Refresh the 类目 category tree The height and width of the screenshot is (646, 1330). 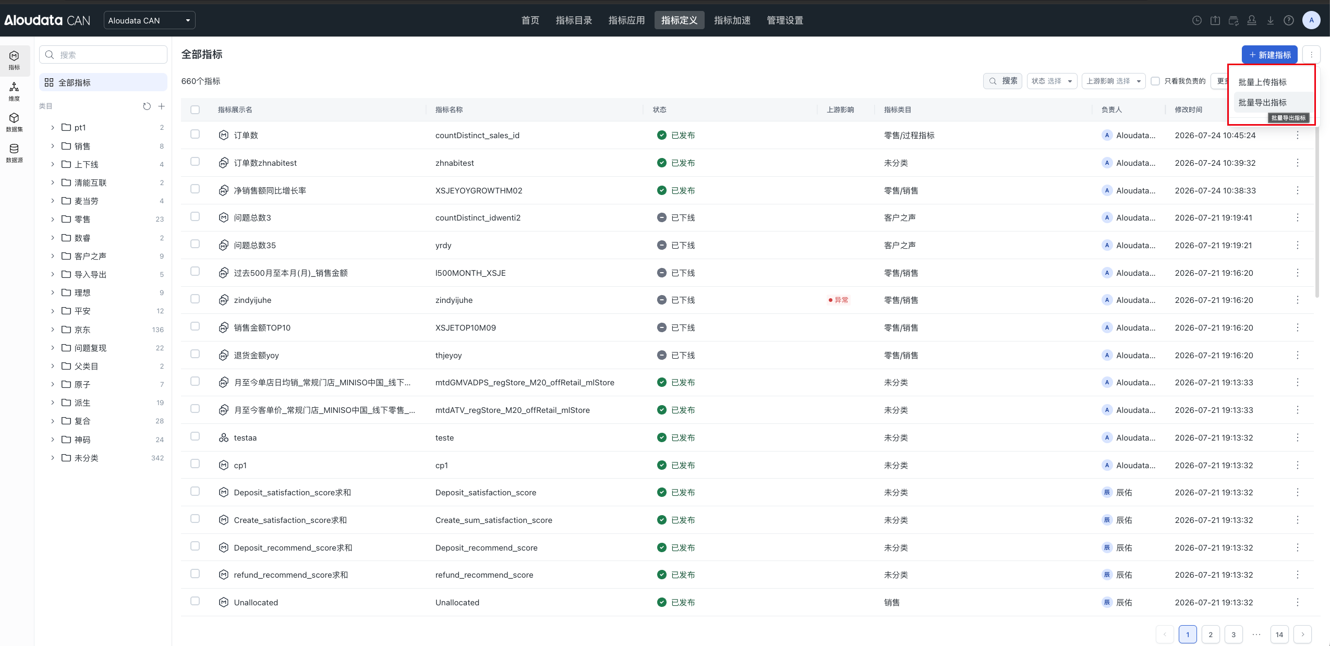pyautogui.click(x=147, y=106)
